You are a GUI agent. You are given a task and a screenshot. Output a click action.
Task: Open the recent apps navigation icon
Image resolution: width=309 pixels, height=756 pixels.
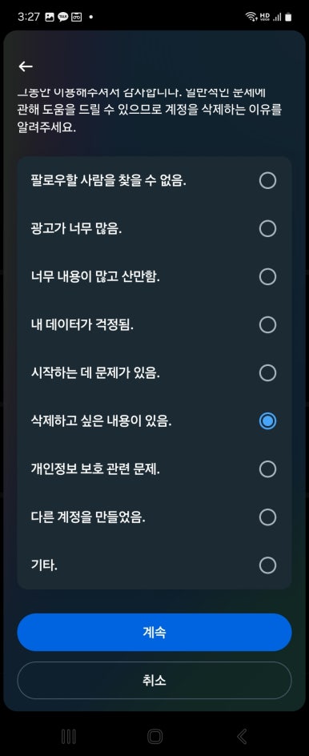pos(69,736)
